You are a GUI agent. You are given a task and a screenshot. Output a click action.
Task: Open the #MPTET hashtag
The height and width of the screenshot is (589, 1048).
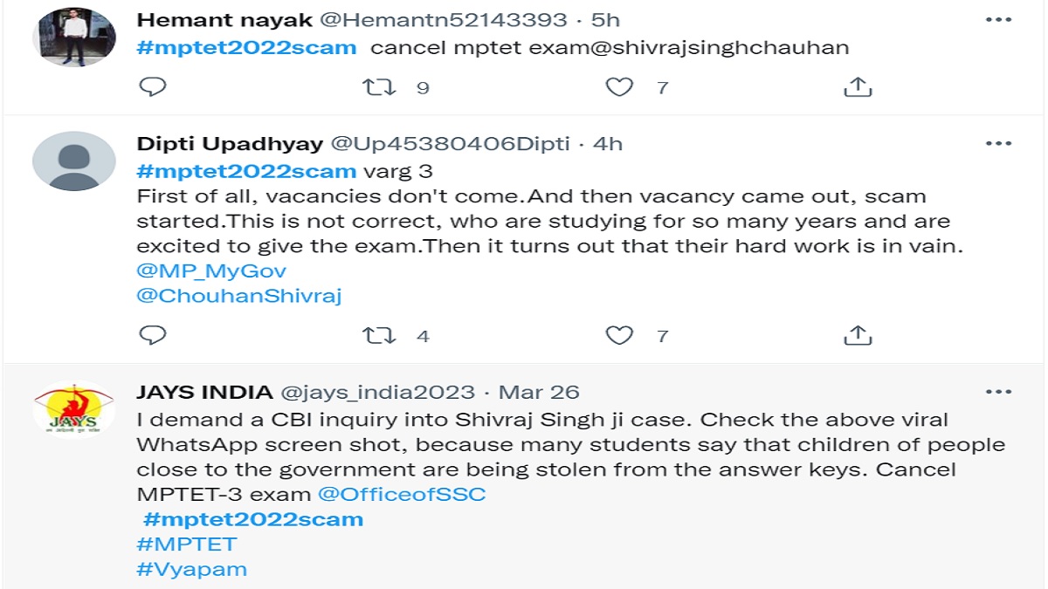coord(187,544)
